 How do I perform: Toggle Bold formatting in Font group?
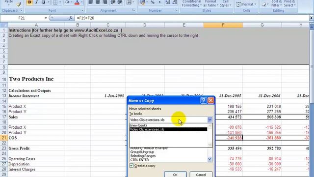(29, 2)
